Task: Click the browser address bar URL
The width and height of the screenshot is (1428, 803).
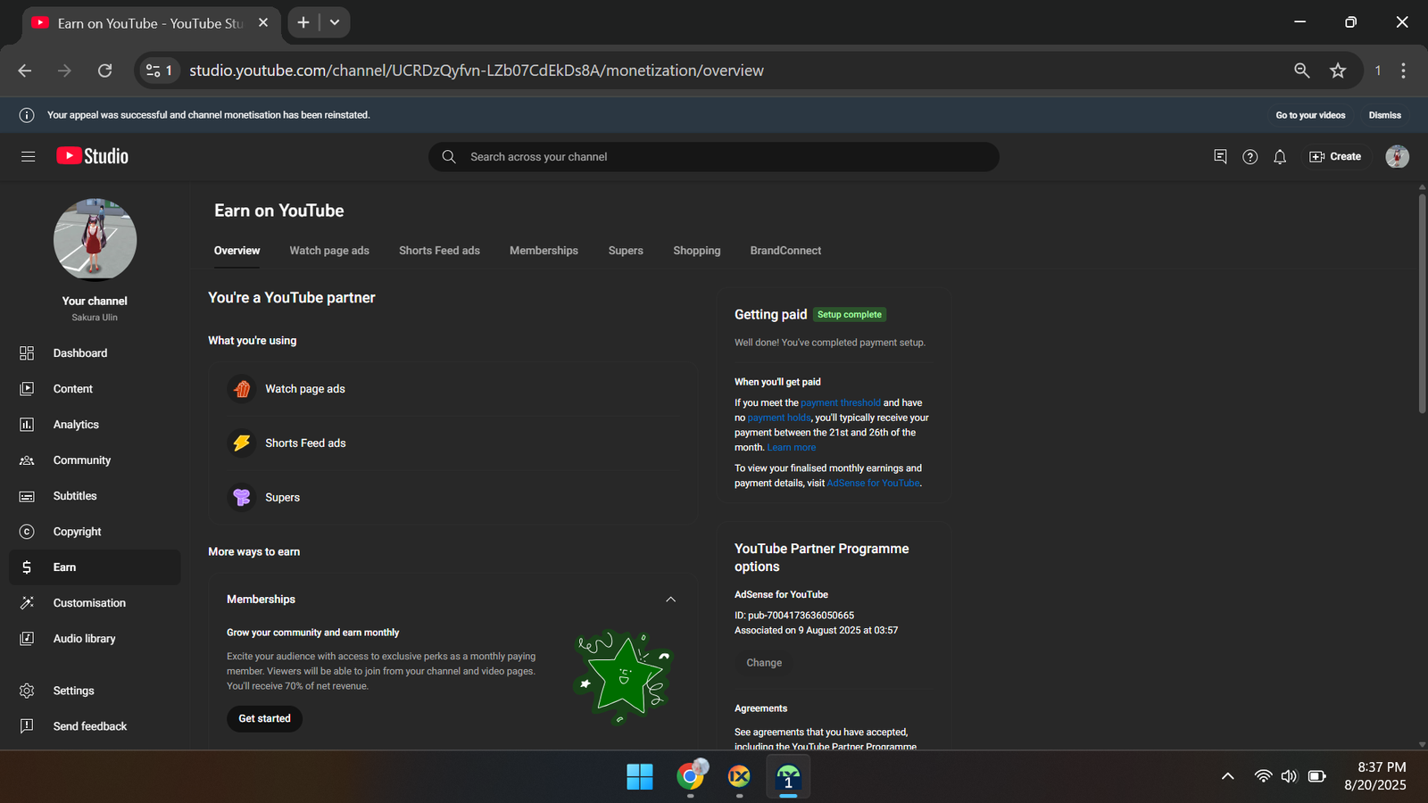Action: [x=477, y=70]
